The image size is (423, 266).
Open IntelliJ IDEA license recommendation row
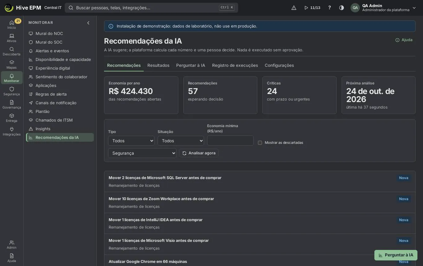click(260, 223)
